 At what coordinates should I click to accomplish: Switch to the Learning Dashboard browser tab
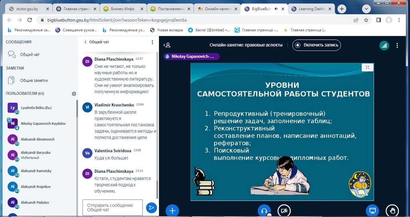312,9
